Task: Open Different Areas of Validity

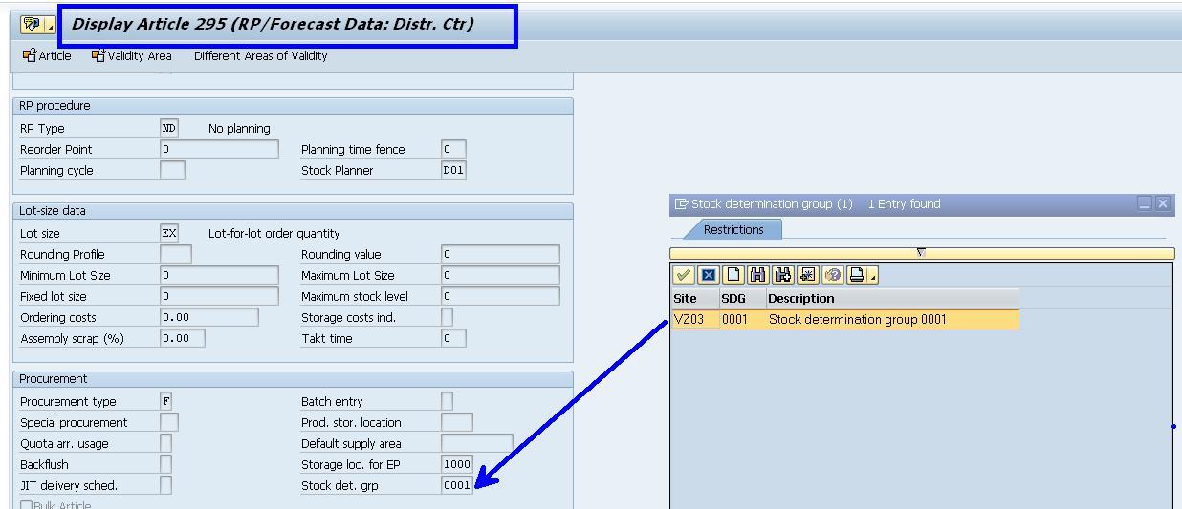Action: tap(260, 55)
